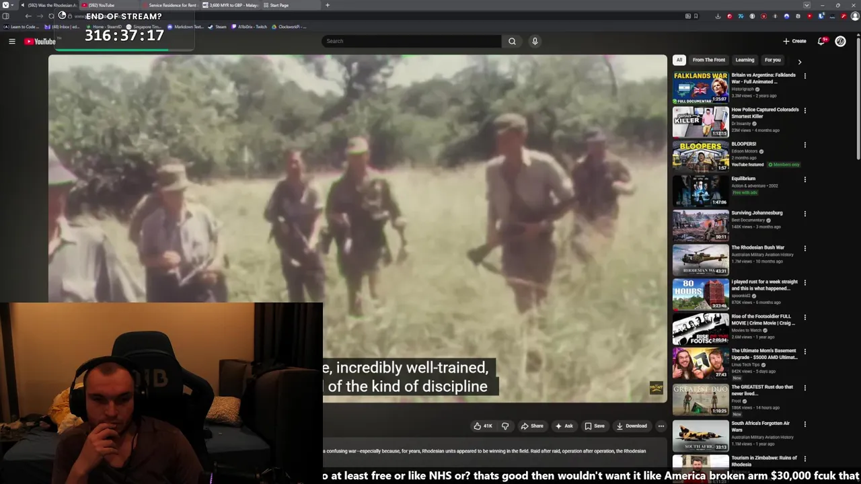Open the Steam bookmark
Viewport: 861px width, 484px height.
(x=217, y=27)
